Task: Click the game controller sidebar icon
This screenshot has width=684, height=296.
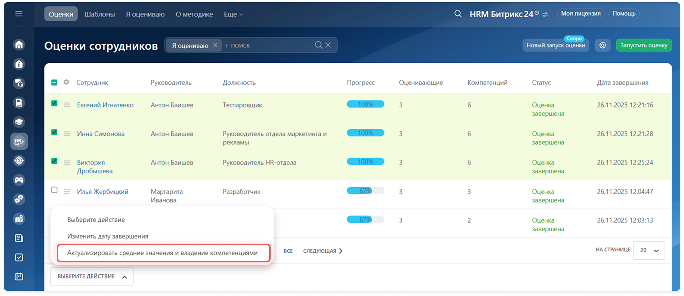Action: (19, 180)
